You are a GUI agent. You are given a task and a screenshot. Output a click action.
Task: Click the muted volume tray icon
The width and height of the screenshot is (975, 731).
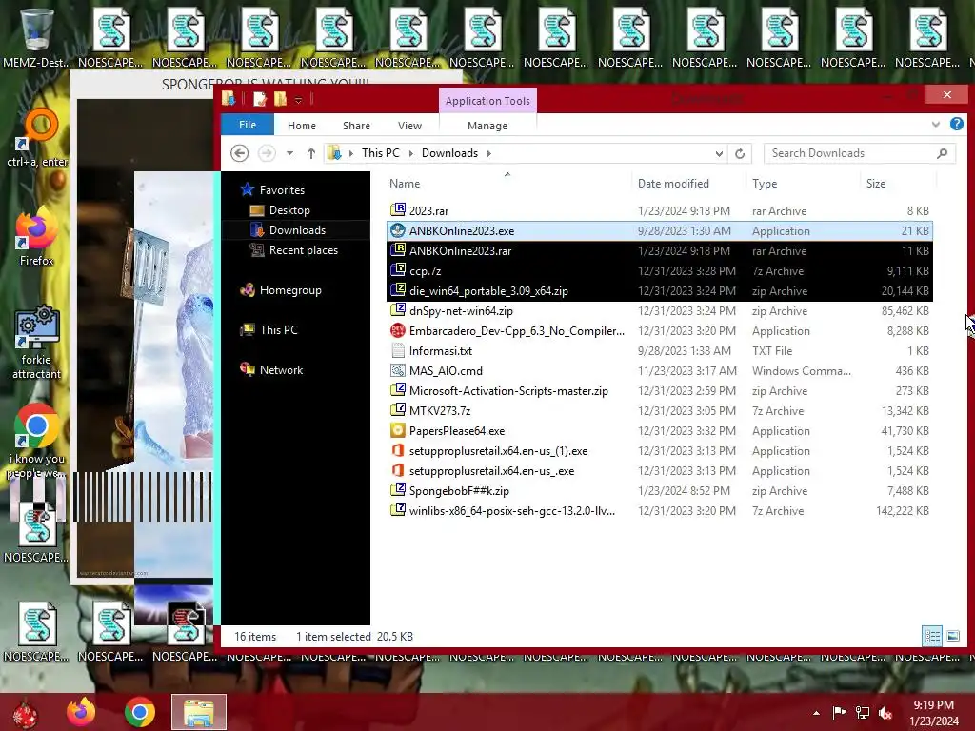coord(885,713)
